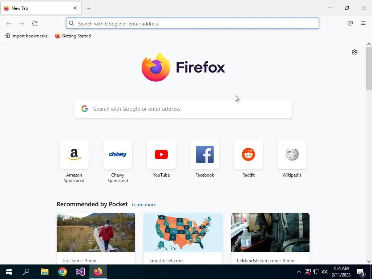
Task: Open network icon in system tray
Action: [316, 272]
